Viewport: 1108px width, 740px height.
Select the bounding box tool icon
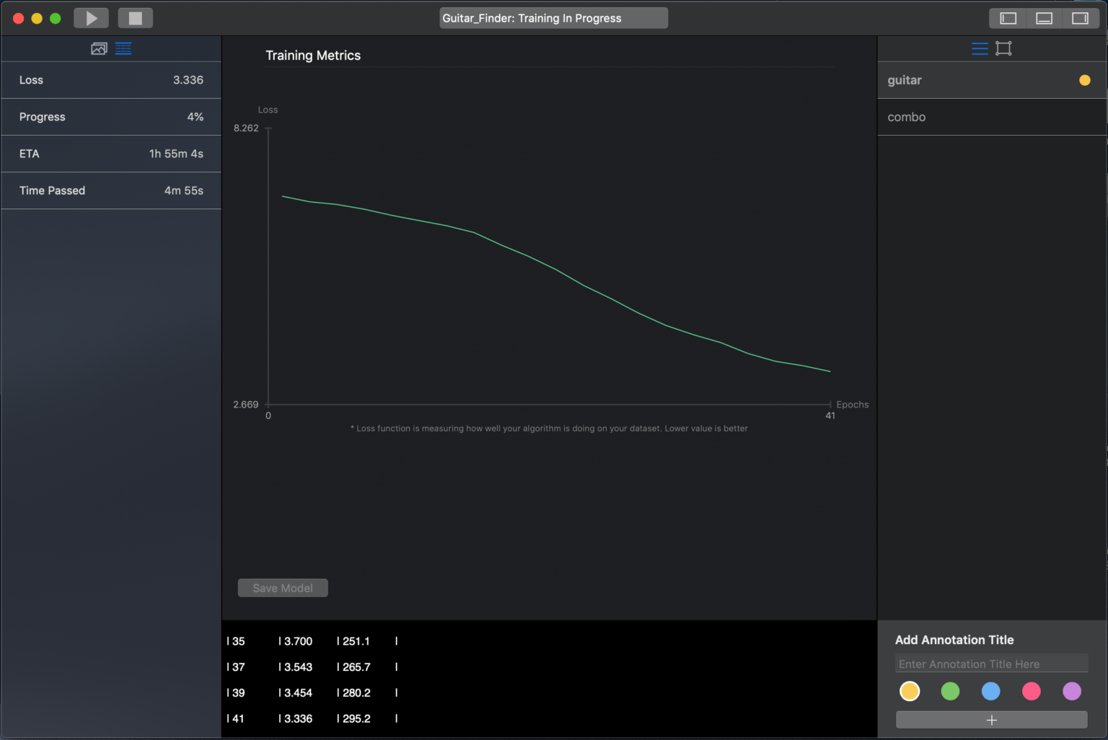(1003, 48)
